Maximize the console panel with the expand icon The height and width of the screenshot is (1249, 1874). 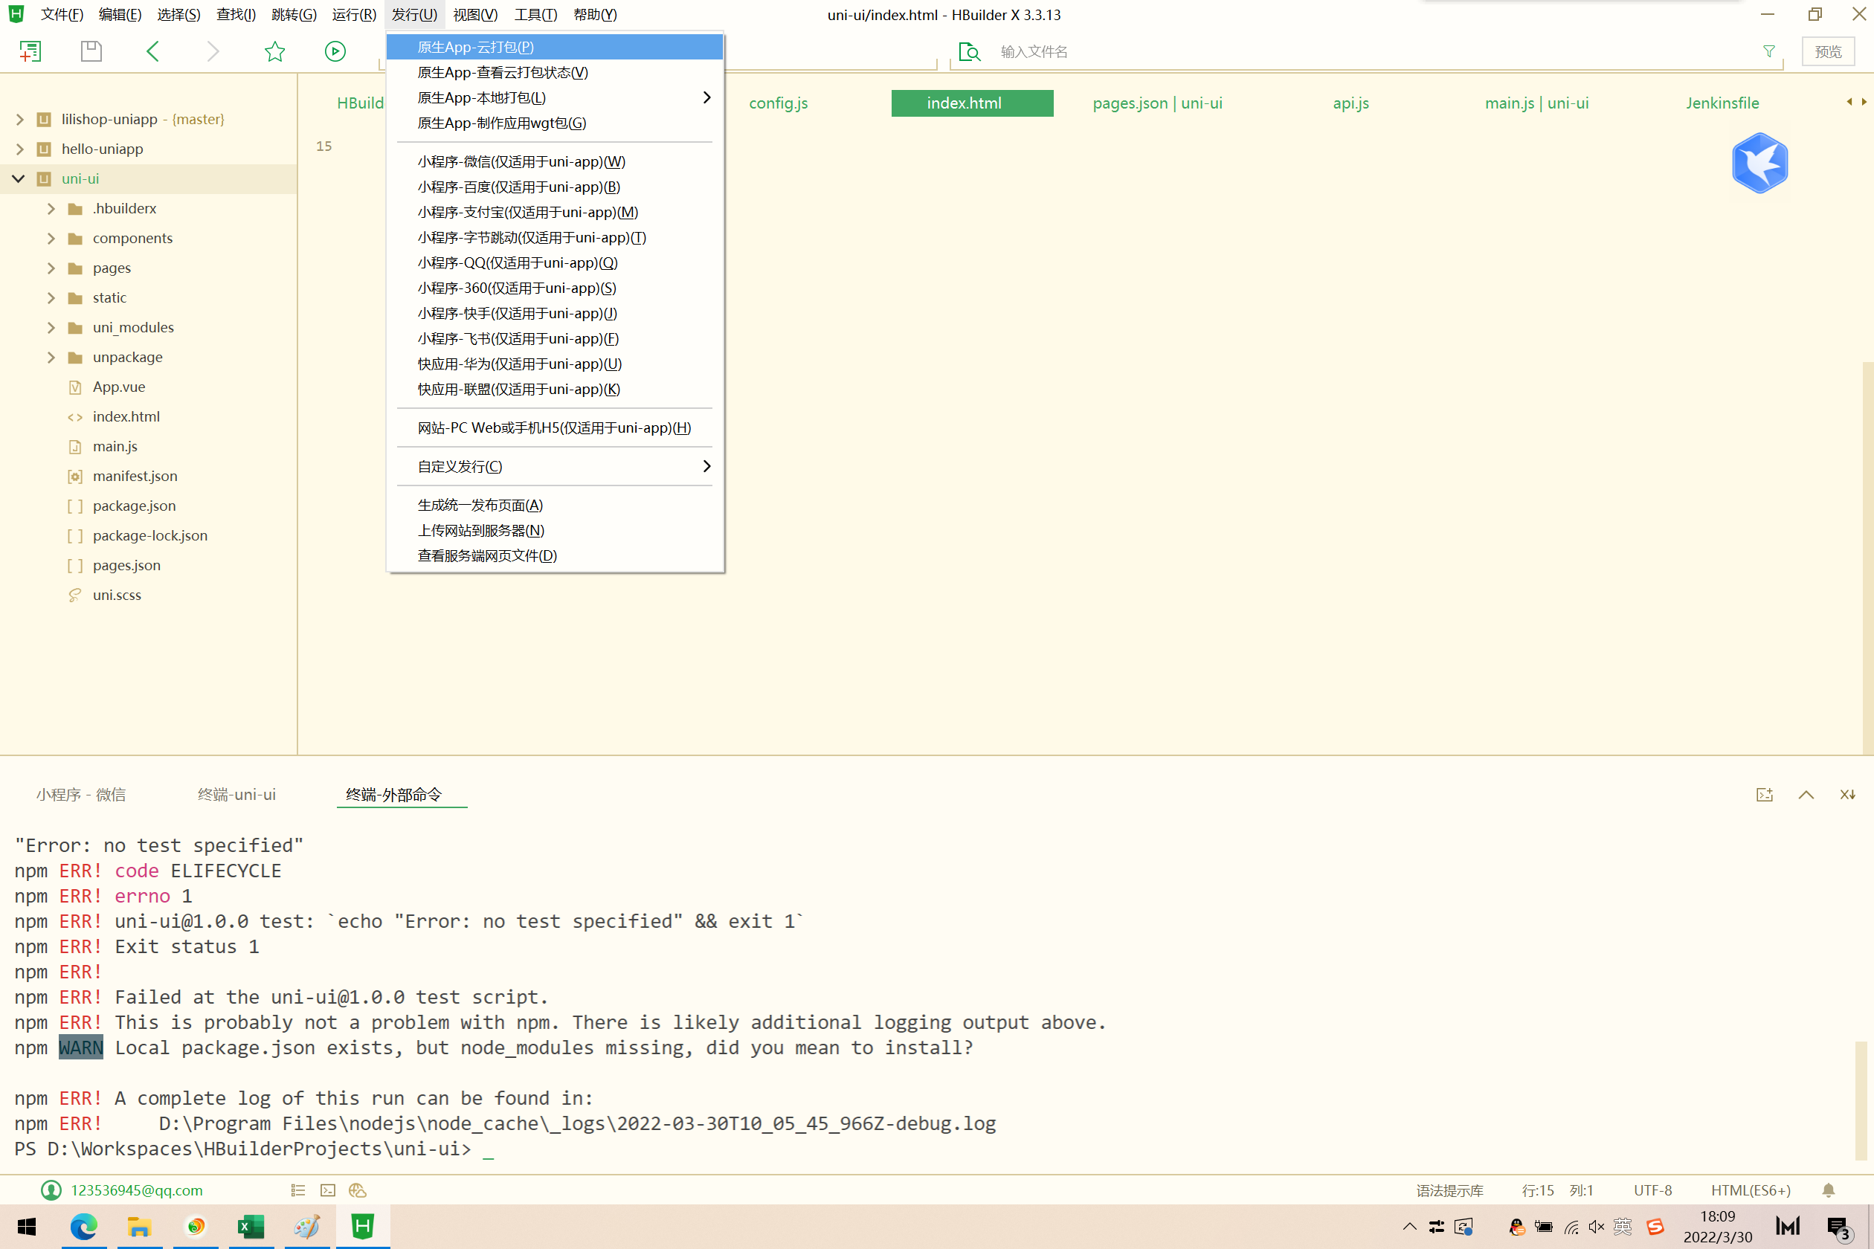(x=1765, y=794)
